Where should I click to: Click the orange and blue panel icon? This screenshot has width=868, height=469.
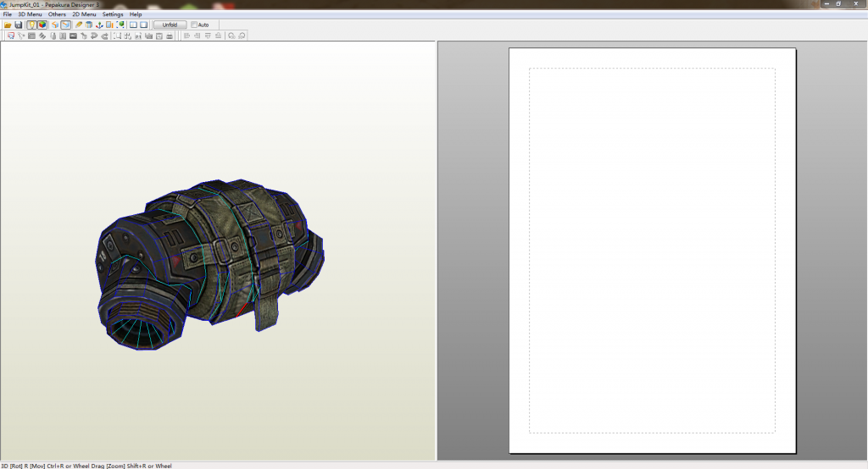[x=109, y=25]
